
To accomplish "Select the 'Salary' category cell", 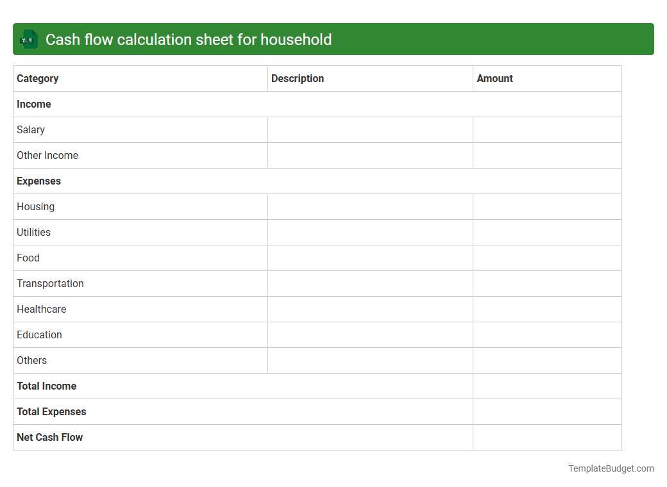I will [31, 129].
